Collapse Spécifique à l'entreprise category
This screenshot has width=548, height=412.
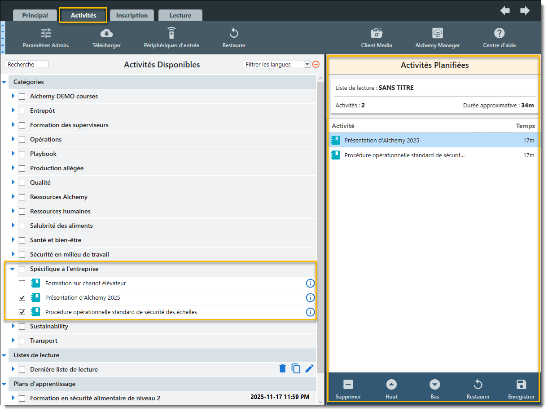pos(13,269)
